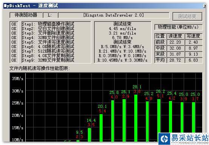Click the 位置 column header
The width and height of the screenshot is (209, 145).
pyautogui.click(x=160, y=36)
